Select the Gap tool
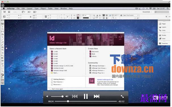This screenshot has width=172, height=107. tap(3, 31)
